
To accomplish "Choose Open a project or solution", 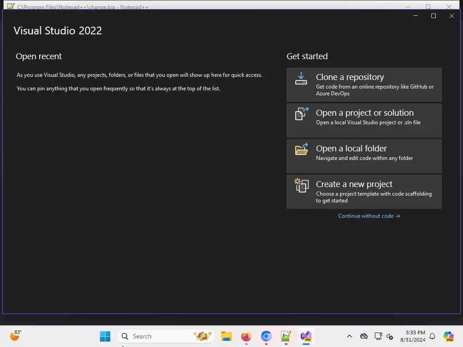I will [364, 120].
